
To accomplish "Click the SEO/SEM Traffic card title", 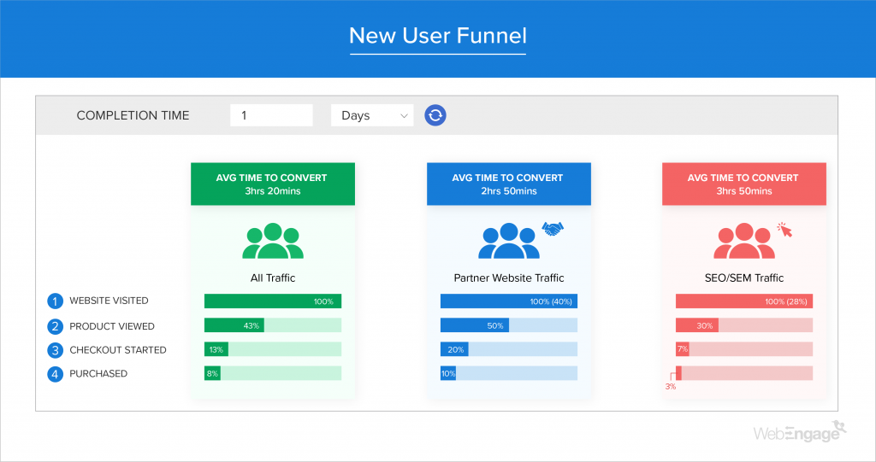I will click(744, 278).
